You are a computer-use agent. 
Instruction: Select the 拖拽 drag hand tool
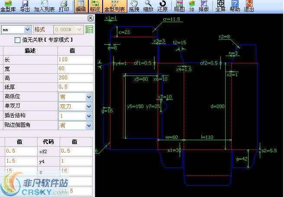134,7
